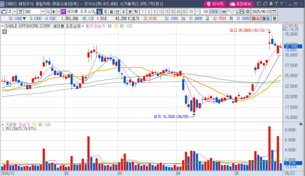Choose the 1 interval button
This screenshot has height=176, width=305.
(x=143, y=12)
